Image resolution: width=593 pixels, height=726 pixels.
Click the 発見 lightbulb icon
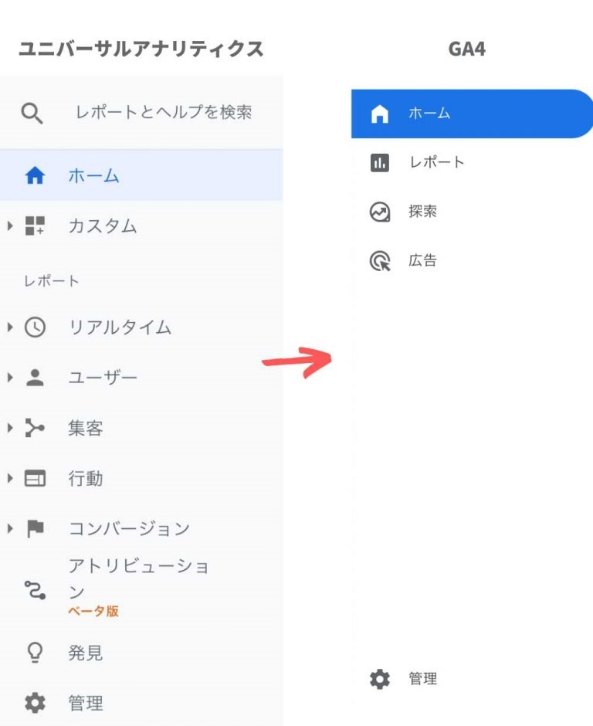35,653
